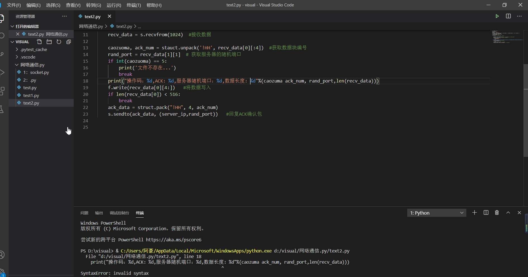
Task: Collapse all folders in Explorer
Action: [x=69, y=42]
